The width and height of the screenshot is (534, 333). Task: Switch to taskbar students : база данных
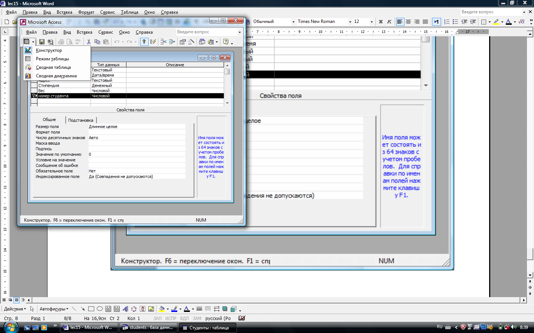(x=148, y=327)
